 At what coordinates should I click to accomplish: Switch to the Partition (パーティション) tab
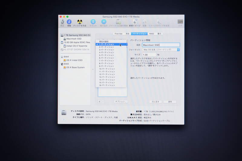tap(139, 34)
